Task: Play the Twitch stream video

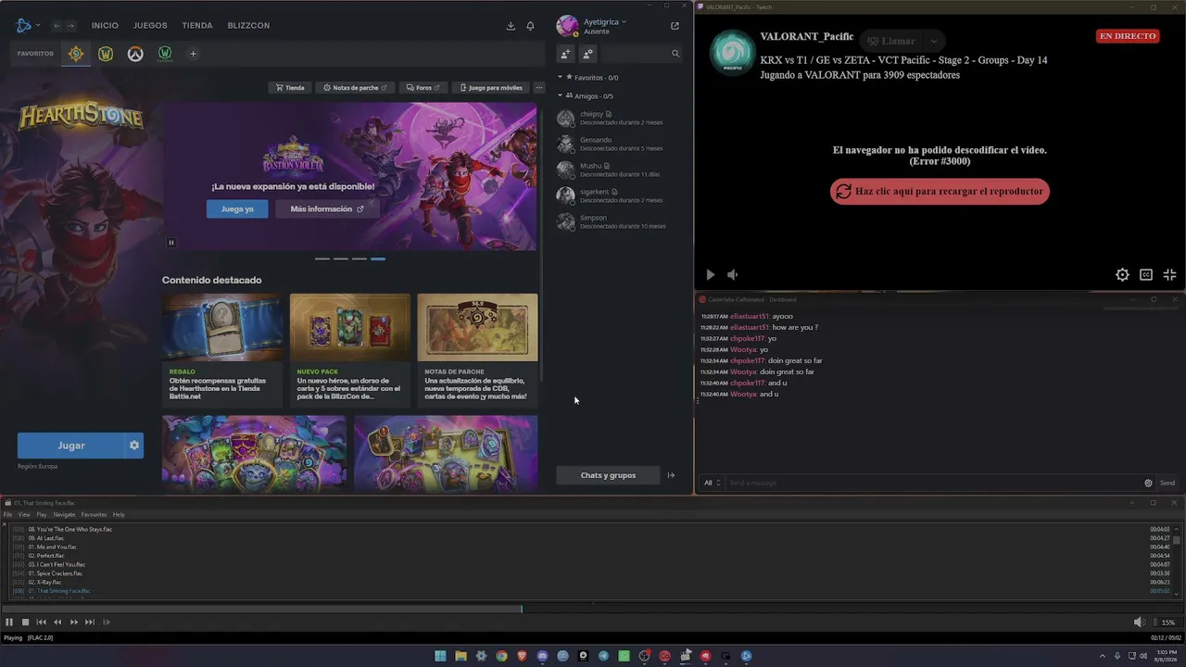Action: click(711, 275)
